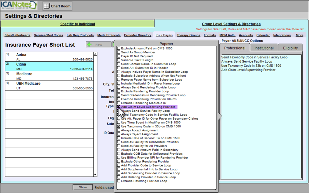Click the Specific to Individual tab

click(78, 24)
